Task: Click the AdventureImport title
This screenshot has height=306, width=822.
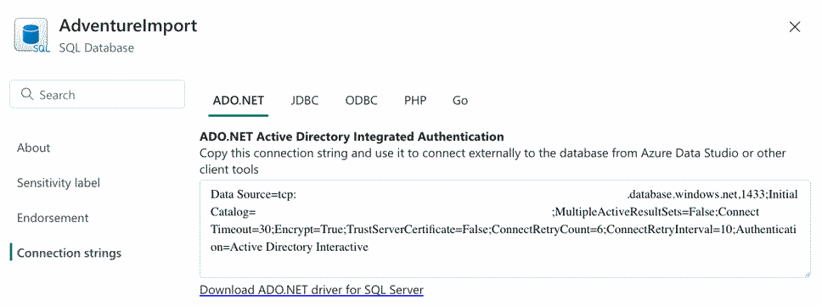Action: pos(128,25)
